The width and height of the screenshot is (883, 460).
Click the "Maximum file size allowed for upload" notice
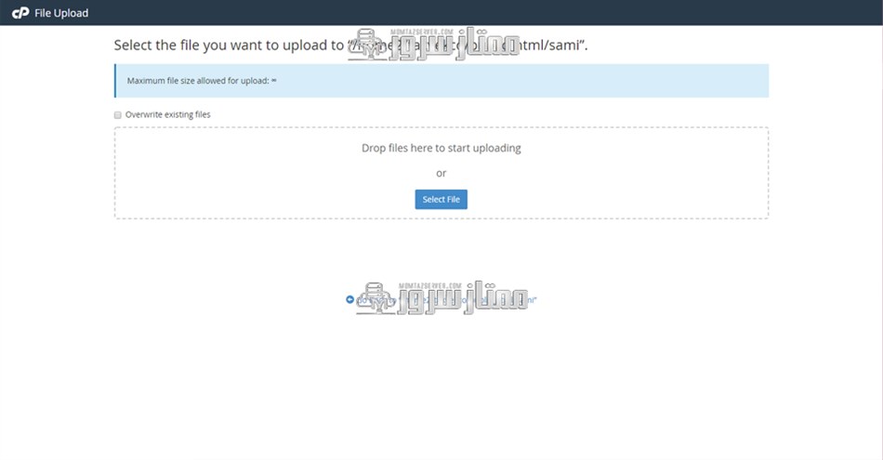tap(441, 81)
